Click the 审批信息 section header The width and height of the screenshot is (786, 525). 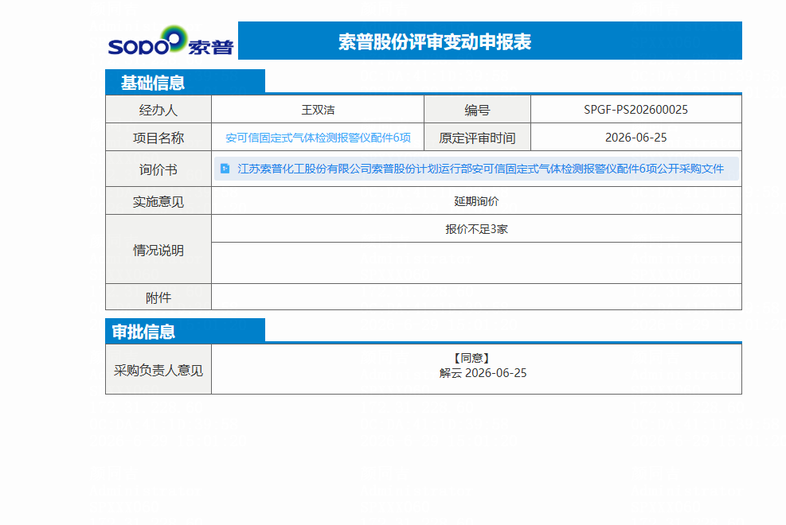pos(185,331)
